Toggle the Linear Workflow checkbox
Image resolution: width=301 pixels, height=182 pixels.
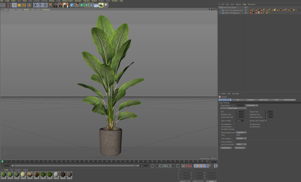click(236, 142)
